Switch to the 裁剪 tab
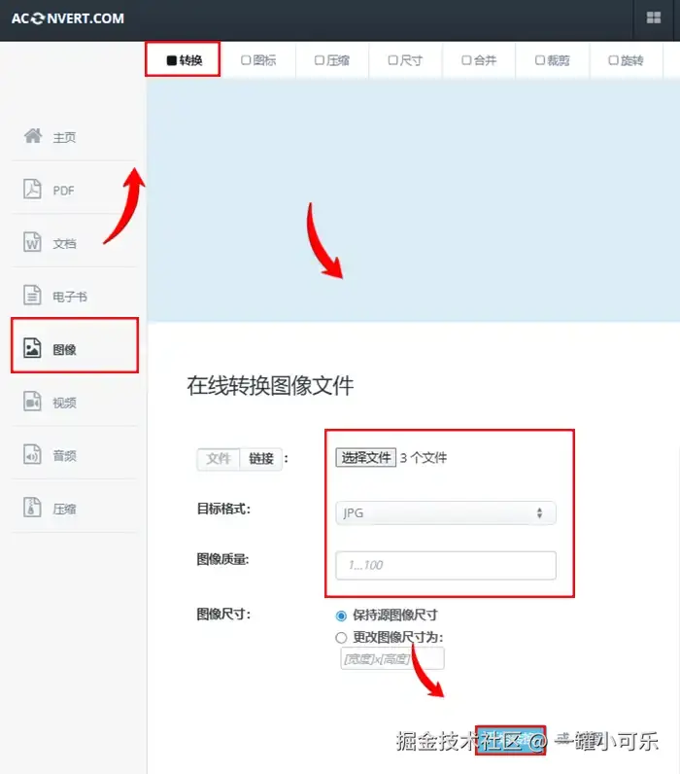 pyautogui.click(x=553, y=60)
